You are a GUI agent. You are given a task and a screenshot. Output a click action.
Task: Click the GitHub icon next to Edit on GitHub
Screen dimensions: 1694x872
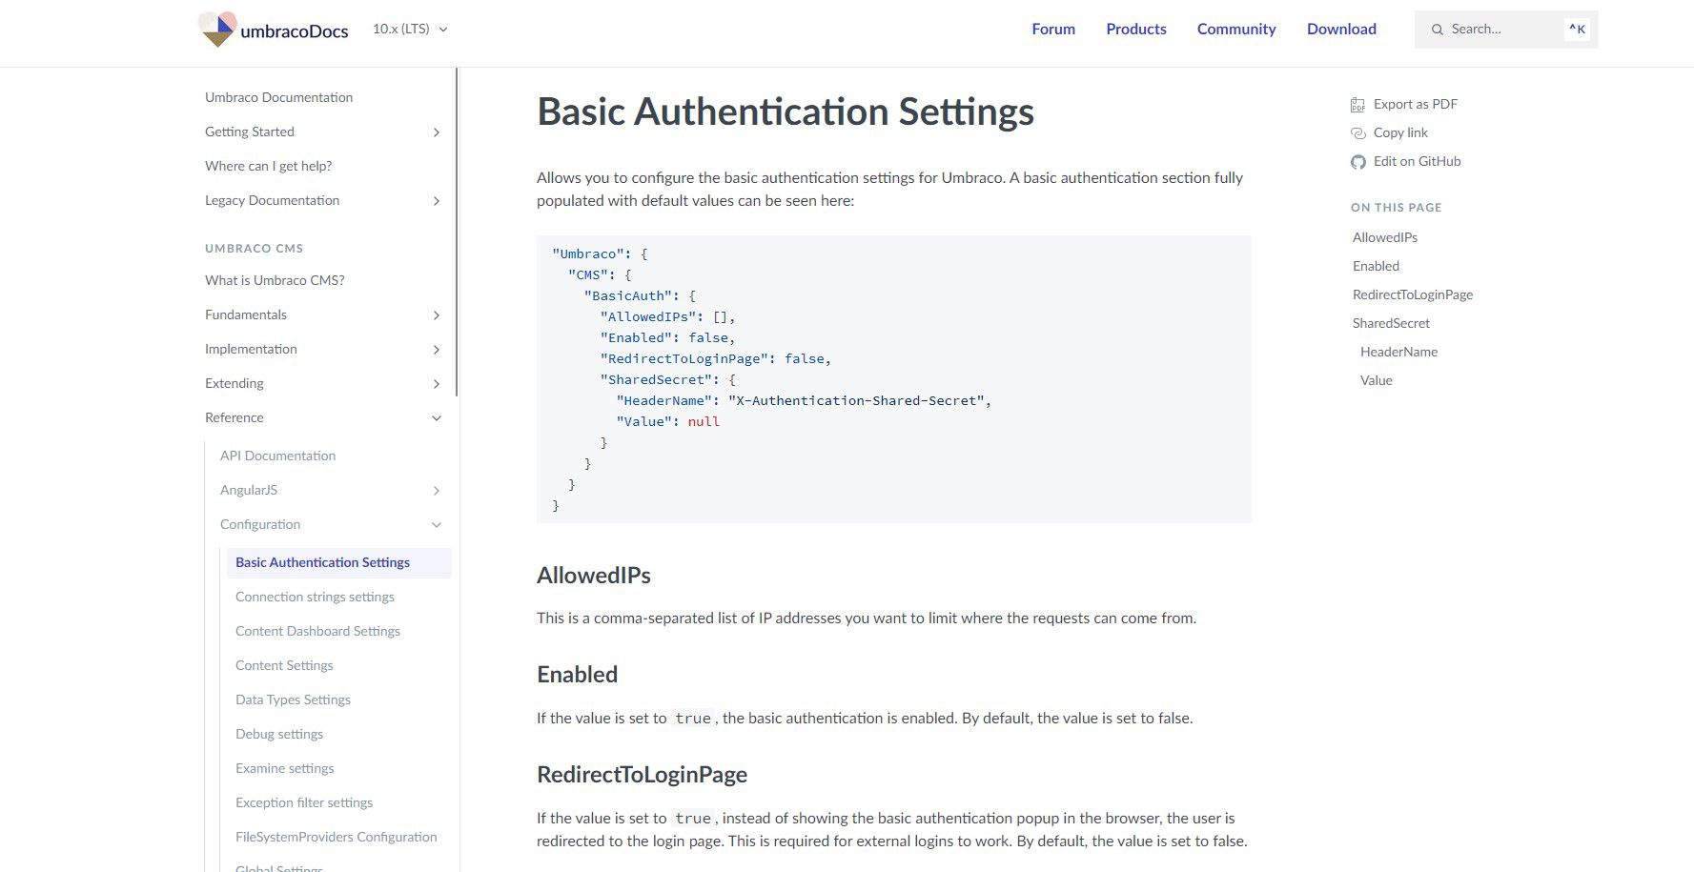tap(1357, 162)
